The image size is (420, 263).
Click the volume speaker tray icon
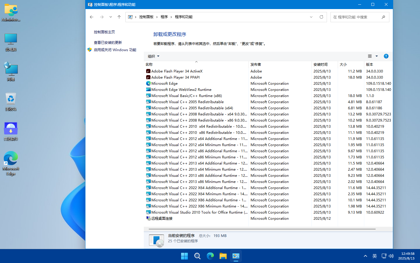(391, 256)
